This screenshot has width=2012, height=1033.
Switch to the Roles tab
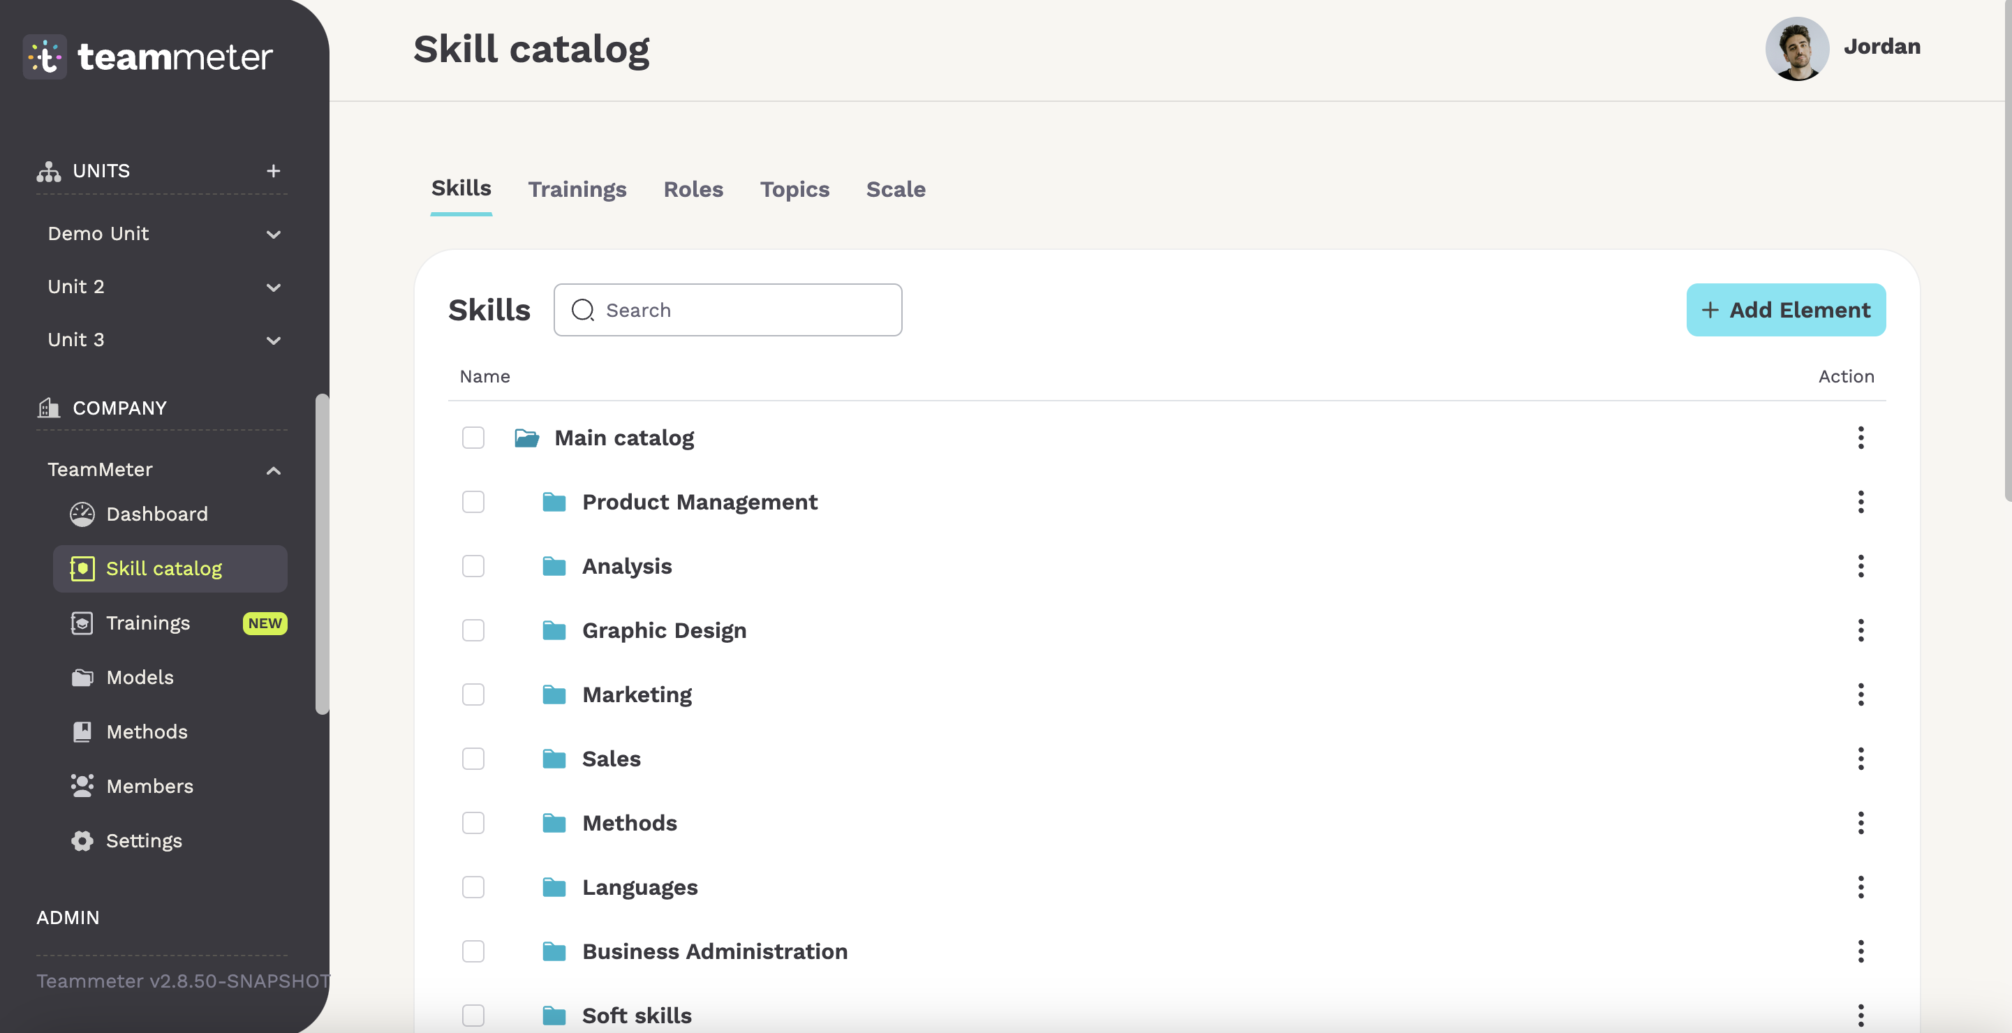point(693,189)
